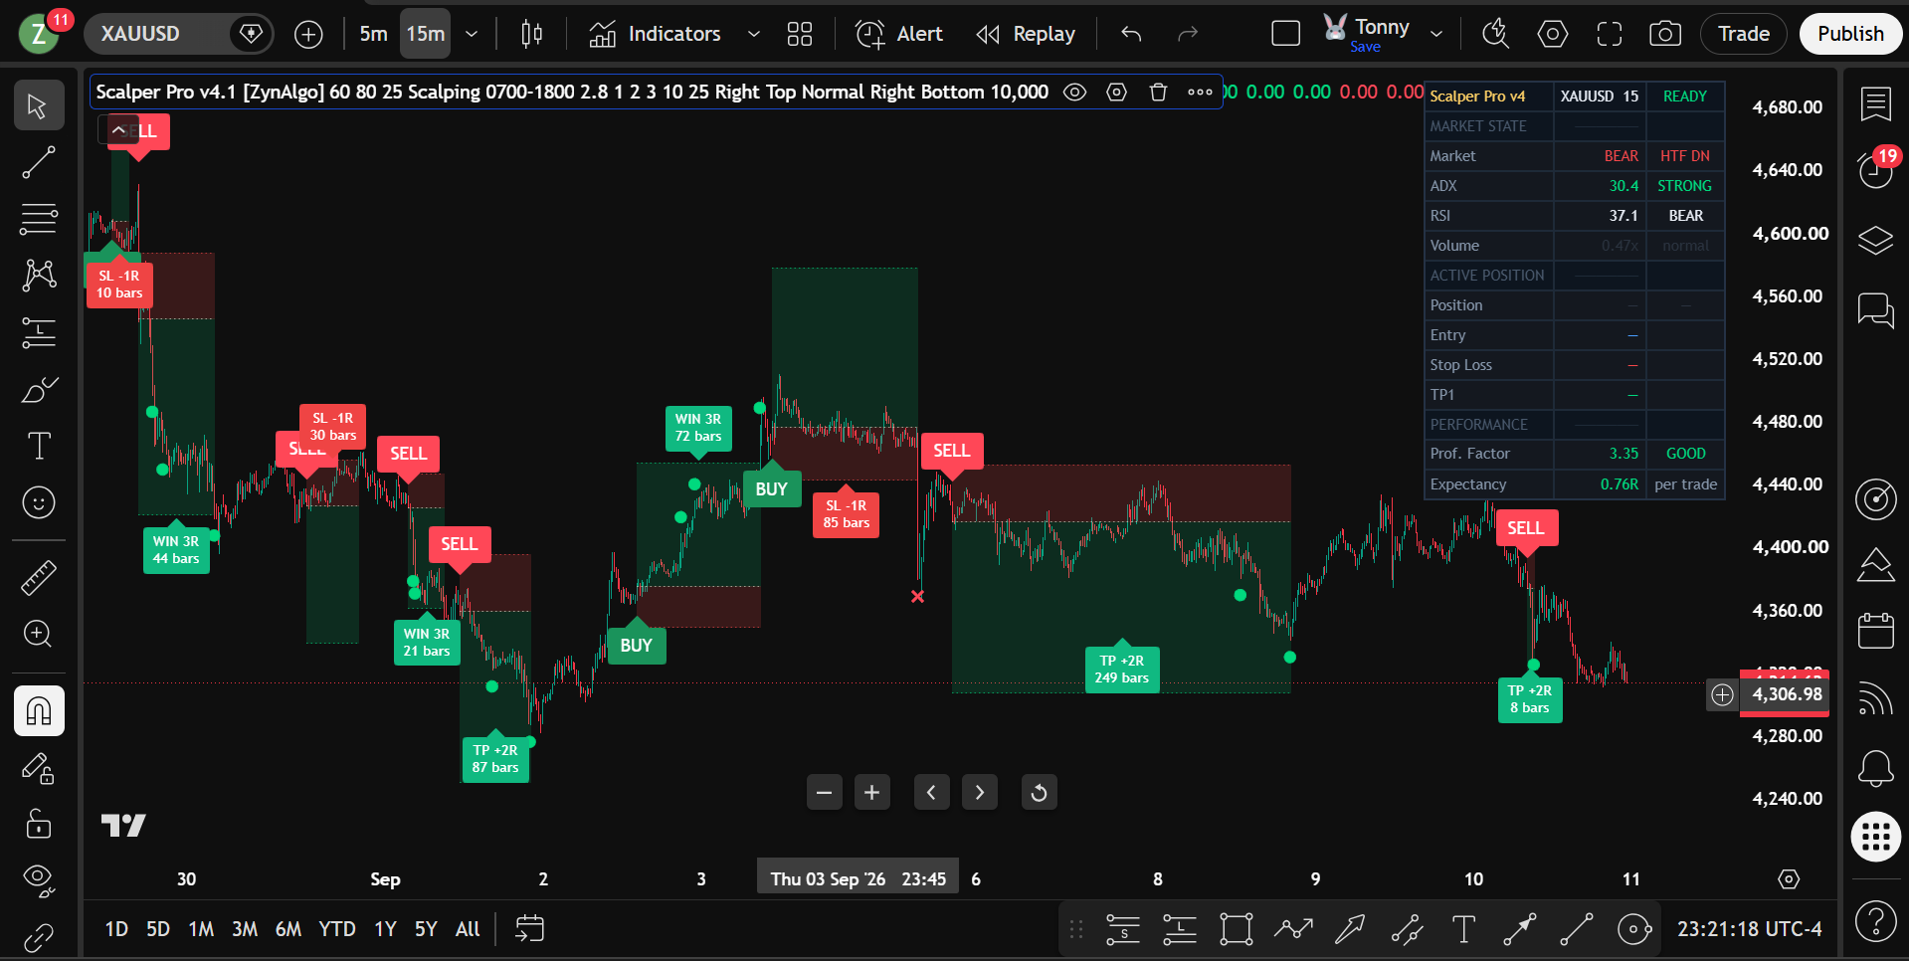The width and height of the screenshot is (1909, 961).
Task: Open the layout setup grid
Action: [x=800, y=34]
